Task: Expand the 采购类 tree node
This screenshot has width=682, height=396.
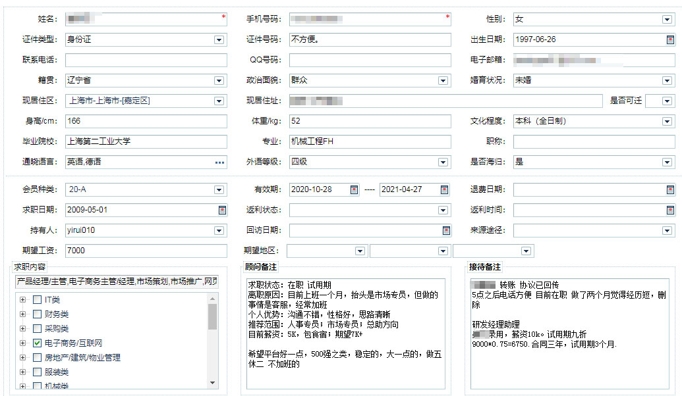Action: tap(22, 329)
